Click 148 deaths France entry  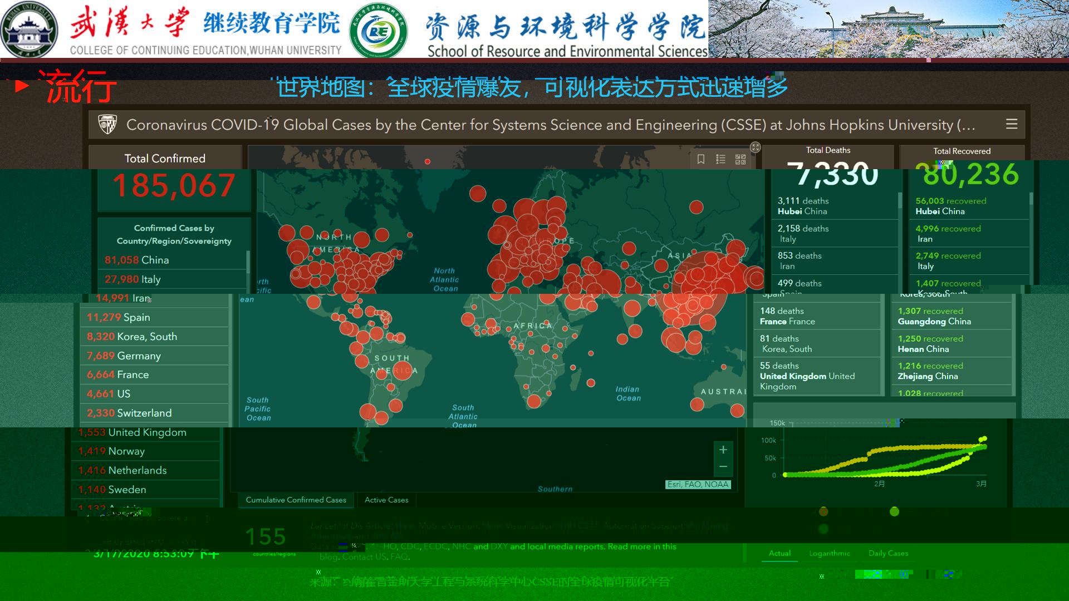[x=817, y=316]
